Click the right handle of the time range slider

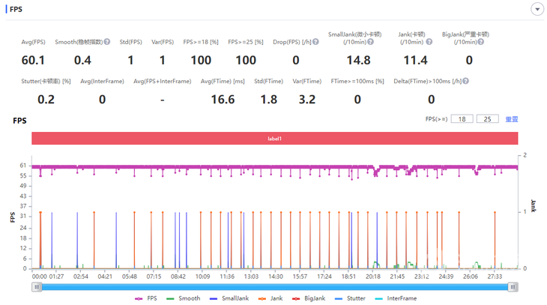point(513,286)
